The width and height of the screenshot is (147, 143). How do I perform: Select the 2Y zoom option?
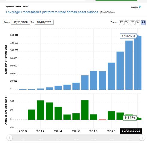(x=127, y=22)
